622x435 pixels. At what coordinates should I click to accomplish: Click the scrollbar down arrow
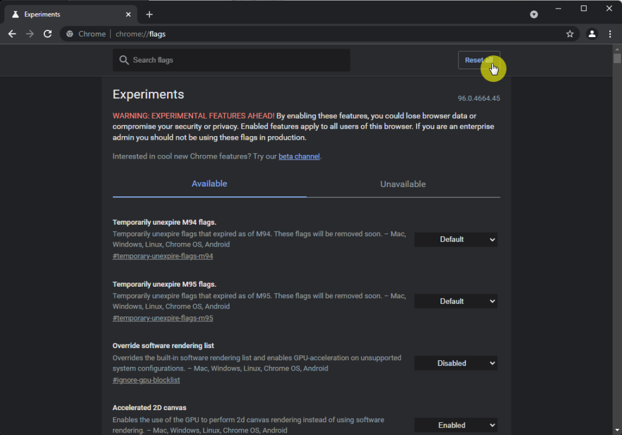[x=617, y=430]
